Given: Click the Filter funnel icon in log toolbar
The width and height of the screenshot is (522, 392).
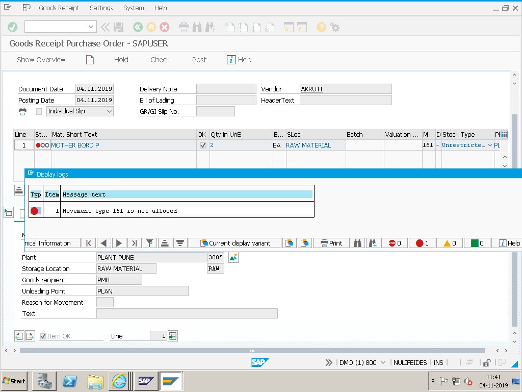Looking at the screenshot, I should coord(149,243).
